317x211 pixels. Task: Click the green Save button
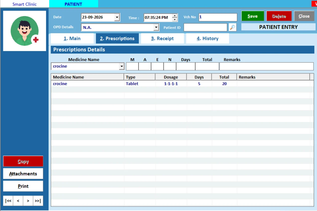point(253,16)
